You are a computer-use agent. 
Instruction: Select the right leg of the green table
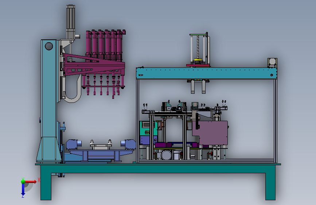[x=270, y=186]
